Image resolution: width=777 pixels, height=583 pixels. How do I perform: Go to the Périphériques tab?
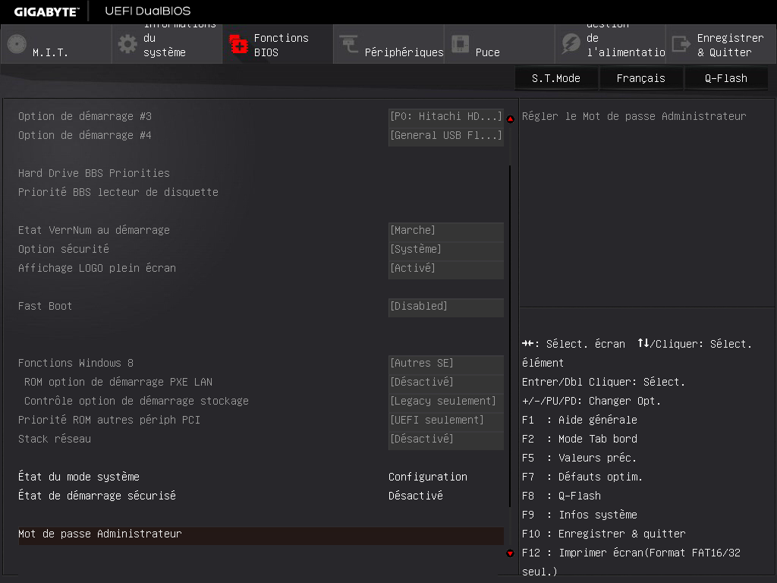[389, 44]
